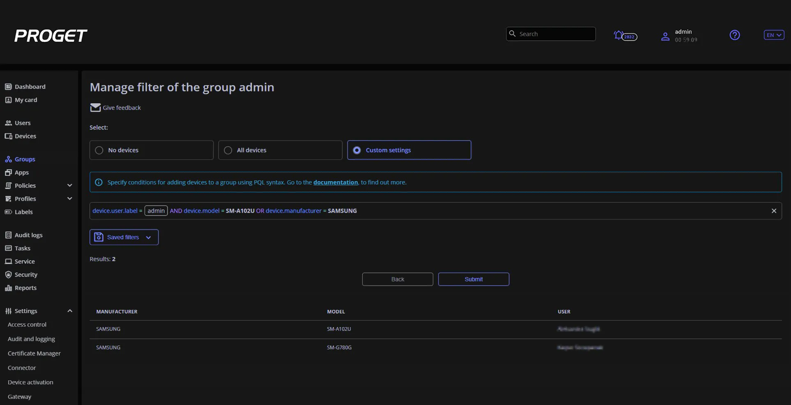This screenshot has height=405, width=791.
Task: Open Device activation settings
Action: 30,382
